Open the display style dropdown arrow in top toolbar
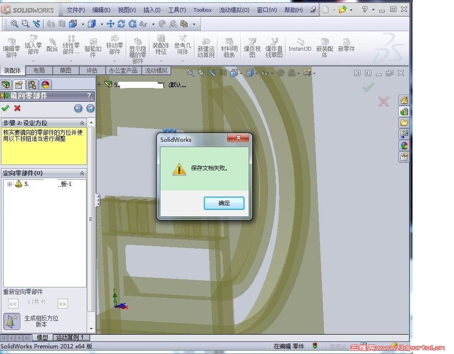Viewport: 454px width, 354px height. pos(102,24)
